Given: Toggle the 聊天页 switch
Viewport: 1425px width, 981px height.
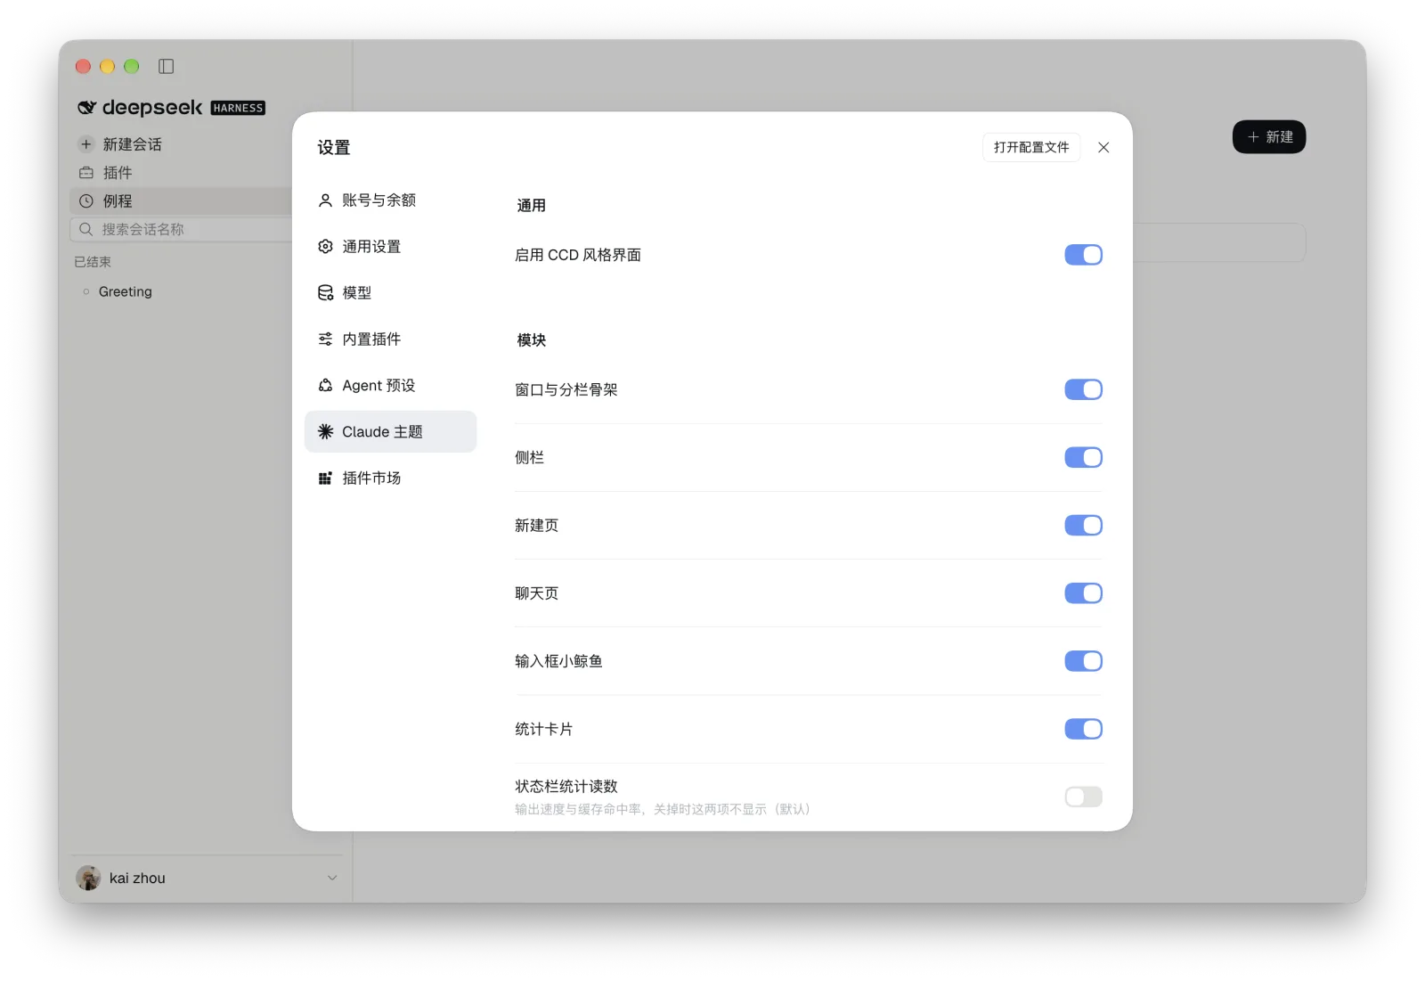Looking at the screenshot, I should [x=1083, y=593].
